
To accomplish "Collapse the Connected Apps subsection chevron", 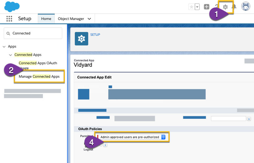I will point(10,55).
